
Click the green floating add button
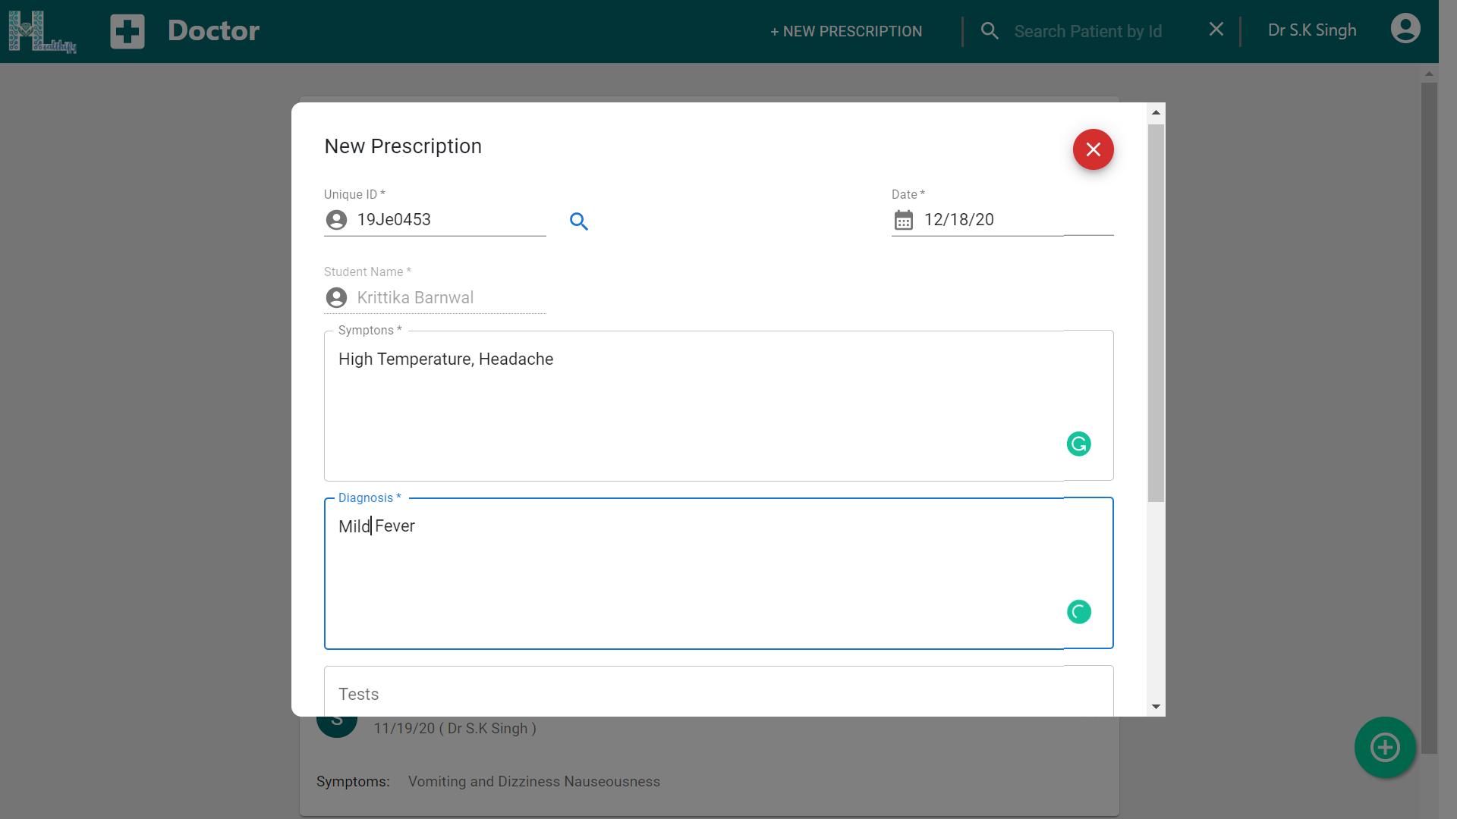pyautogui.click(x=1384, y=748)
